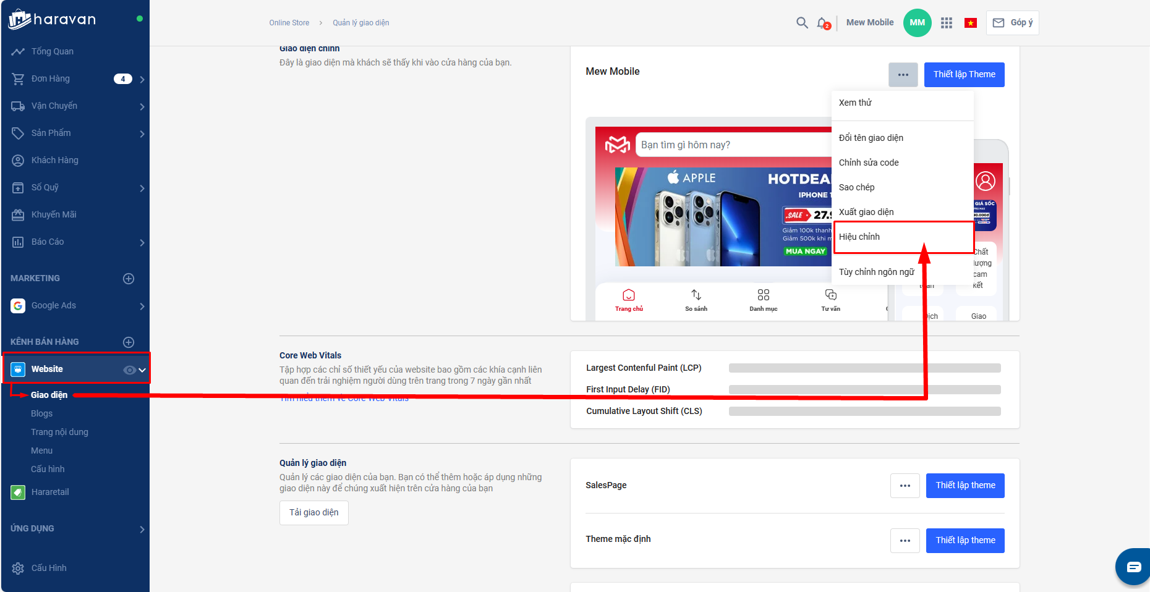The width and height of the screenshot is (1150, 592).
Task: Click the Sản Phẩm tag icon
Action: pyautogui.click(x=18, y=133)
